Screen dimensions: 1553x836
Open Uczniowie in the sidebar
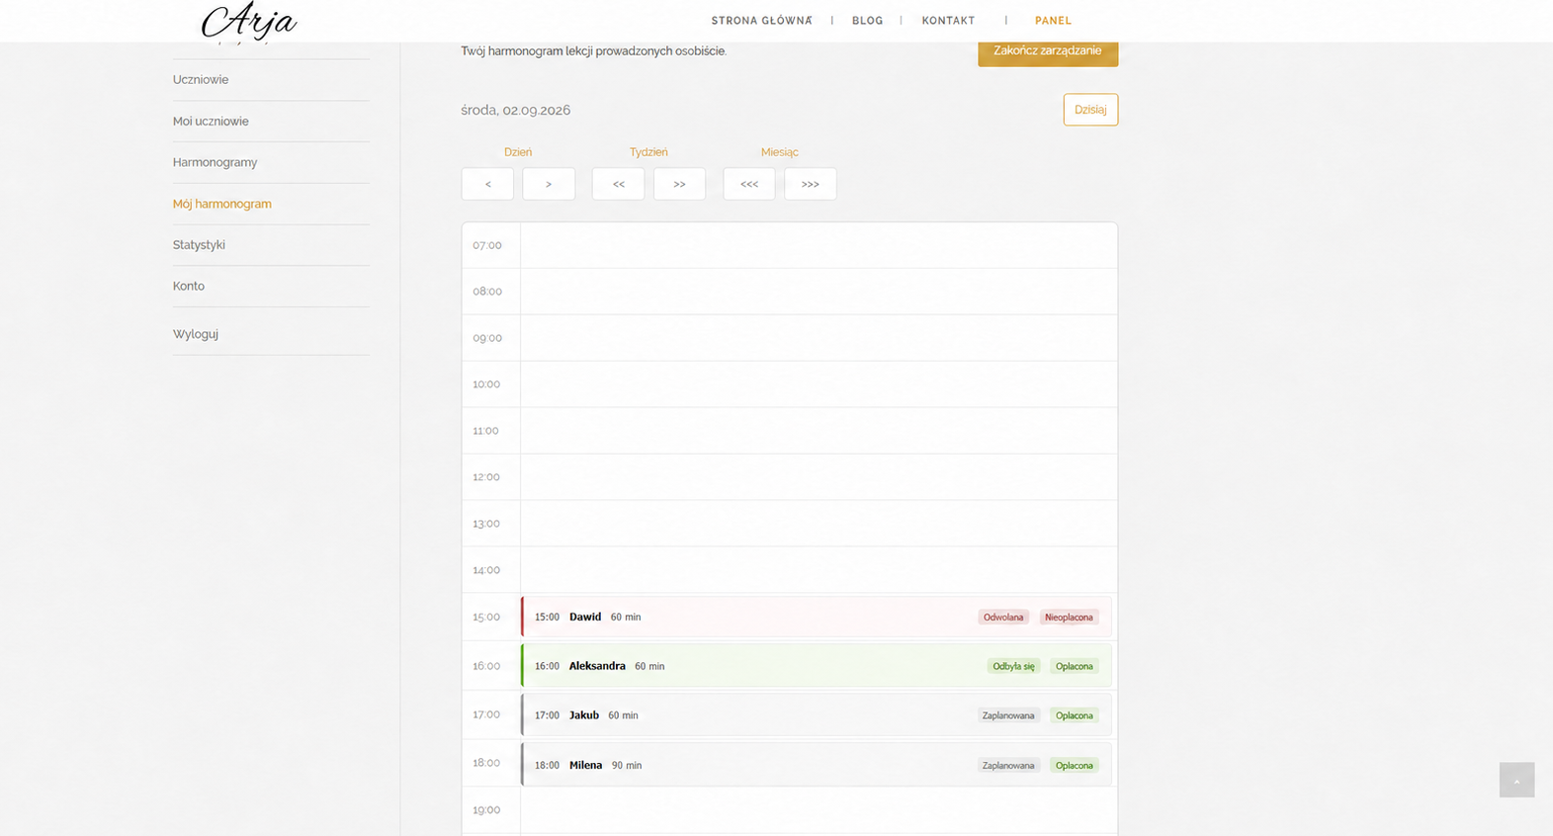(201, 80)
